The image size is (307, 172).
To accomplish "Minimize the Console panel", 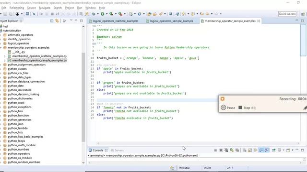I will pyautogui.click(x=297, y=150).
